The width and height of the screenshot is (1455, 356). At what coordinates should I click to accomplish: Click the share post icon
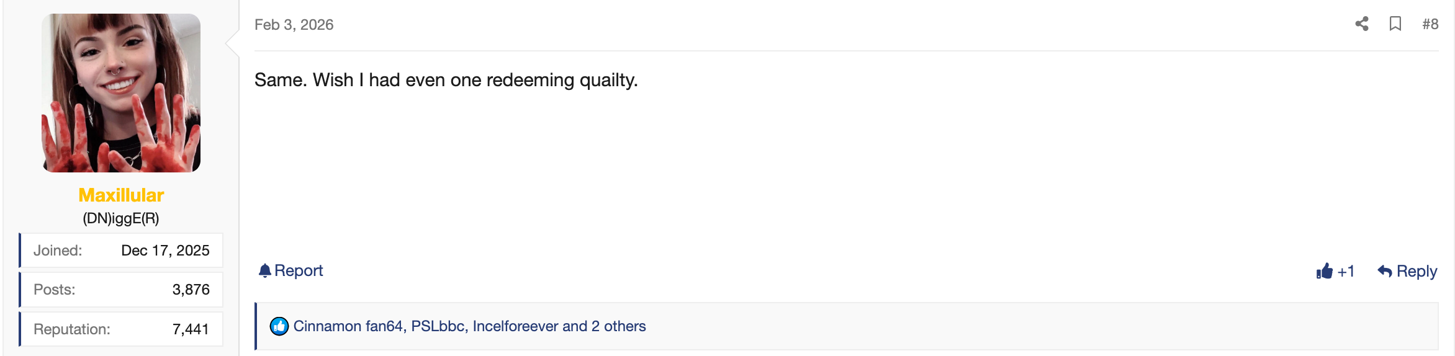coord(1362,24)
